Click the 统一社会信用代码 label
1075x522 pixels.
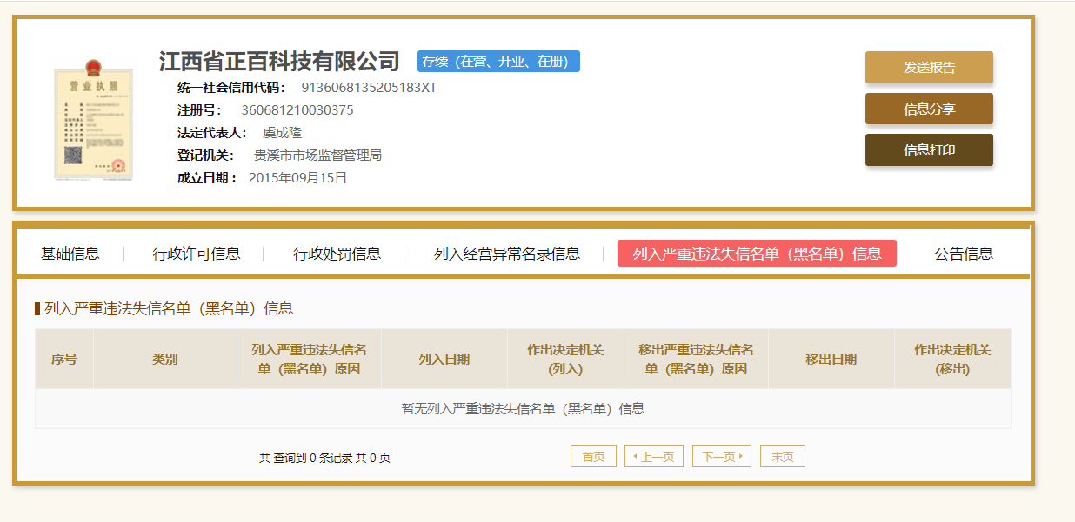point(231,88)
